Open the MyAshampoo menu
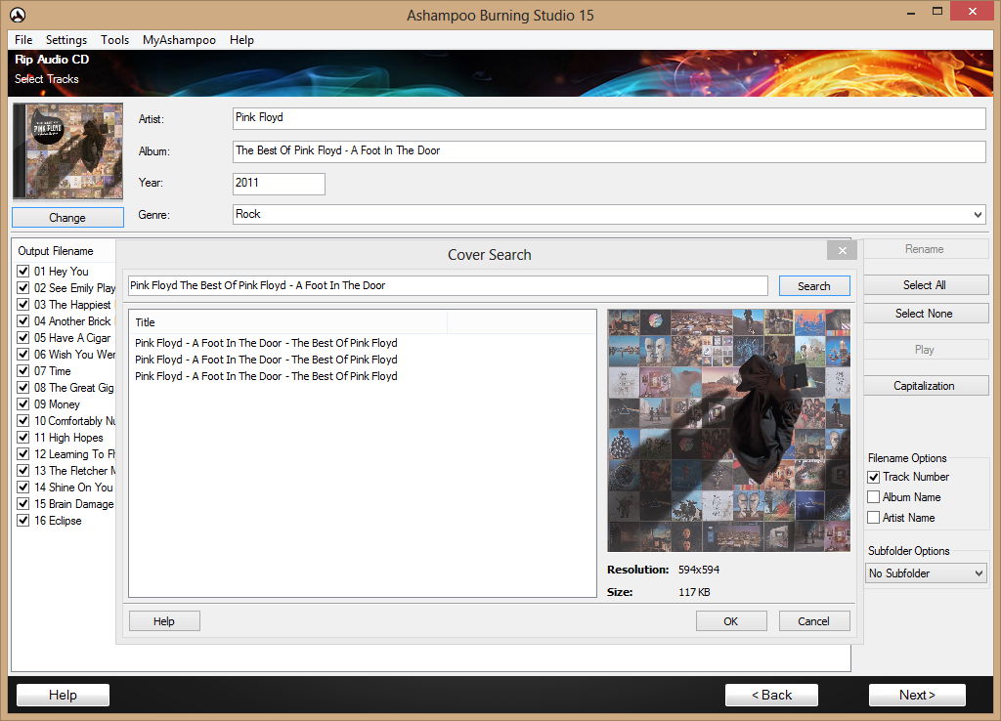Image resolution: width=1001 pixels, height=721 pixels. [180, 39]
